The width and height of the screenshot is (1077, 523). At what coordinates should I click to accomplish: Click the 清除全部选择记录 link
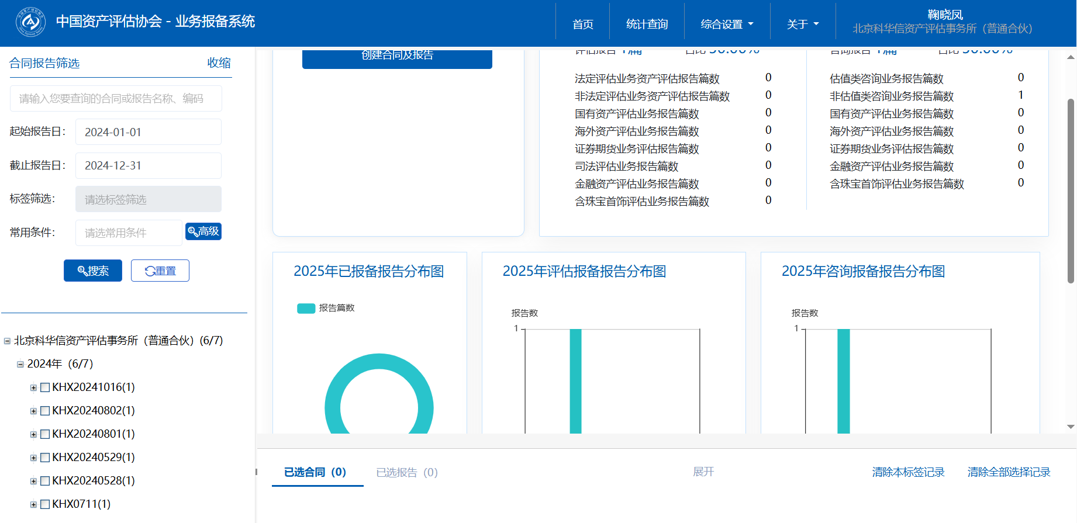(1009, 472)
